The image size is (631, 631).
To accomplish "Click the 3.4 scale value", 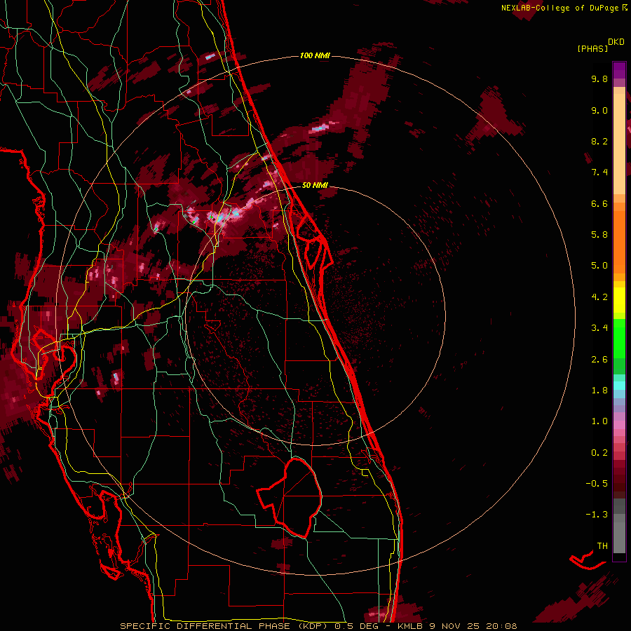I will pyautogui.click(x=599, y=328).
